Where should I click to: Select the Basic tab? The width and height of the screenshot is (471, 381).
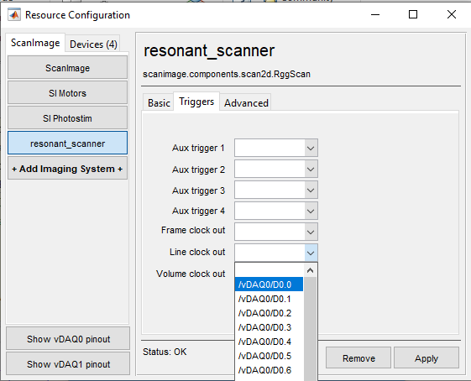(159, 103)
